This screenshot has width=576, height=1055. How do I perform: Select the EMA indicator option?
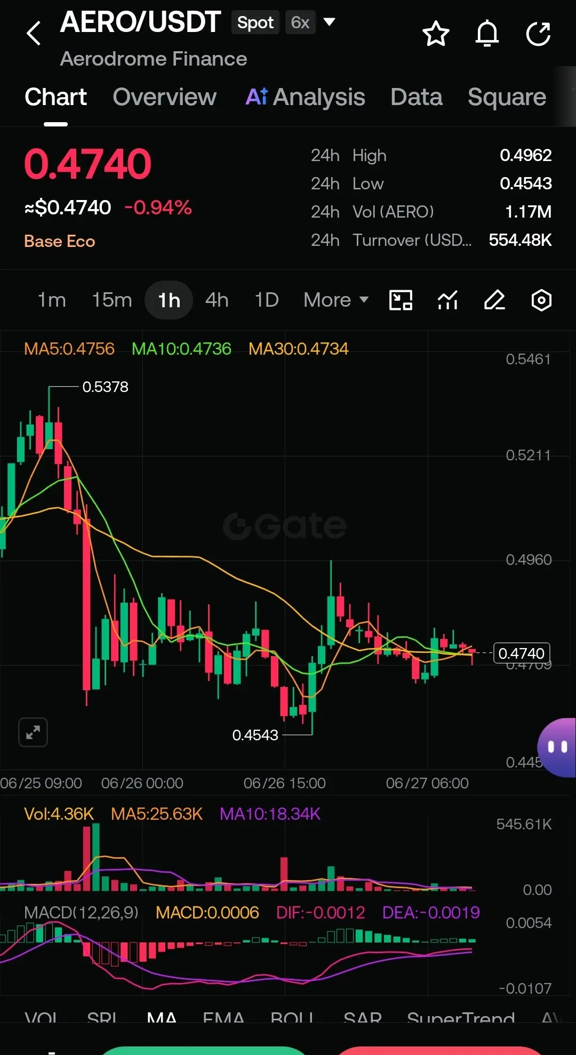223,1018
